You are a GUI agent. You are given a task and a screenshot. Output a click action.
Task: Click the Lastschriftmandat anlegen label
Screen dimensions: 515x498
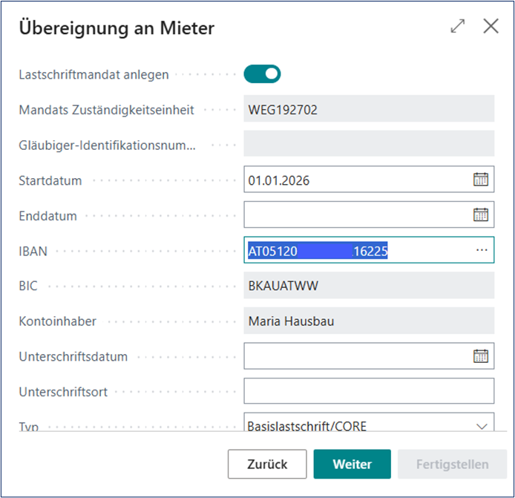pyautogui.click(x=94, y=74)
